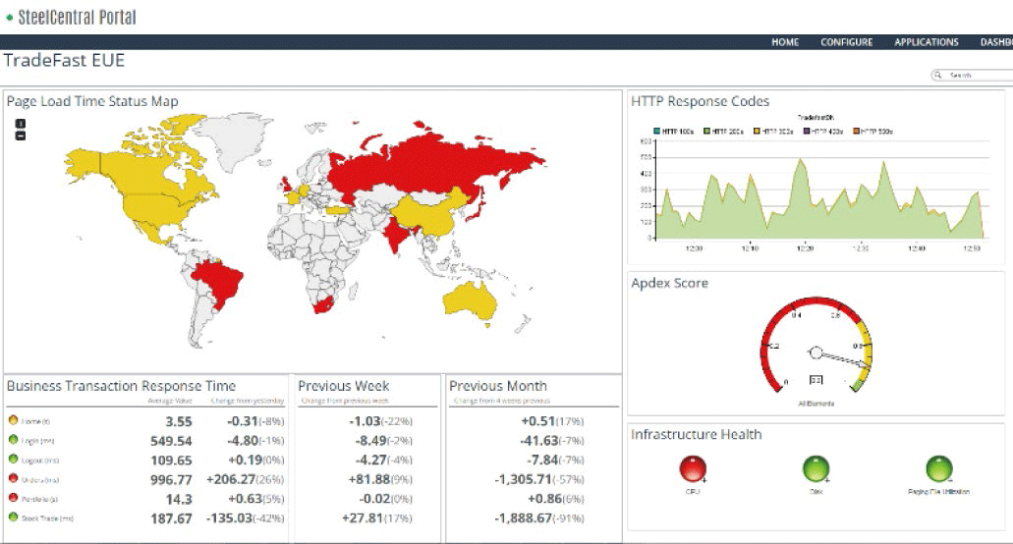Toggle the HTTP 200s legend series
This screenshot has width=1013, height=544.
coord(722,131)
